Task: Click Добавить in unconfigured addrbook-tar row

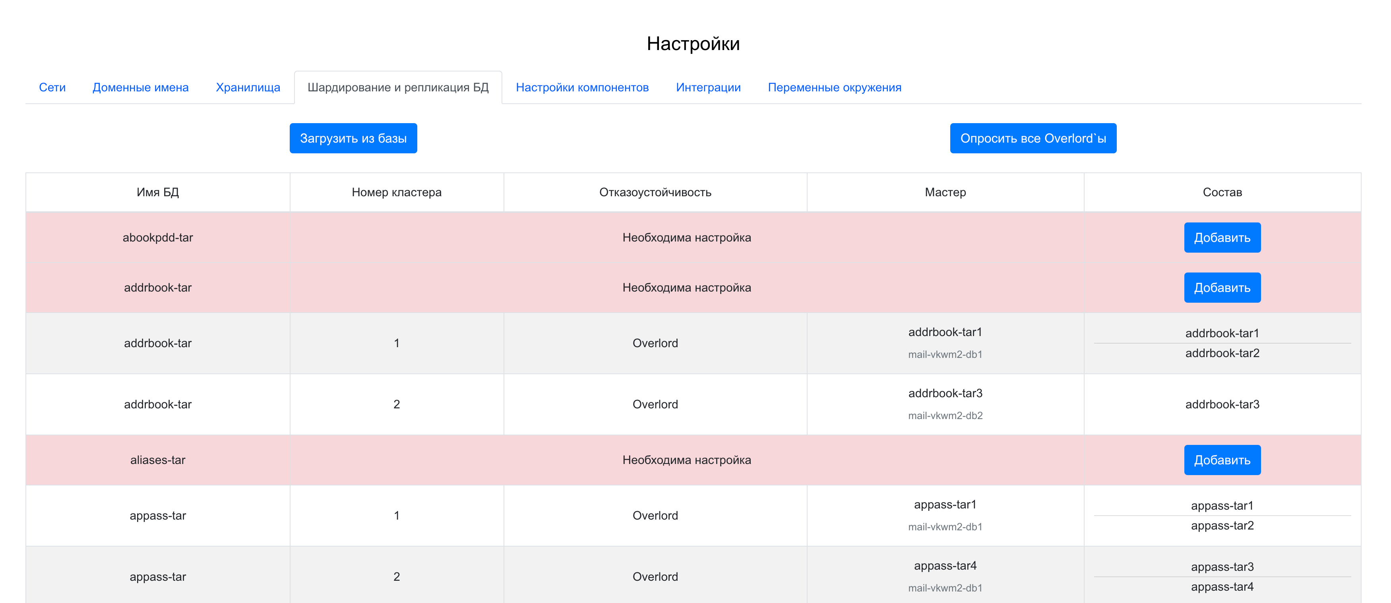Action: (1221, 288)
